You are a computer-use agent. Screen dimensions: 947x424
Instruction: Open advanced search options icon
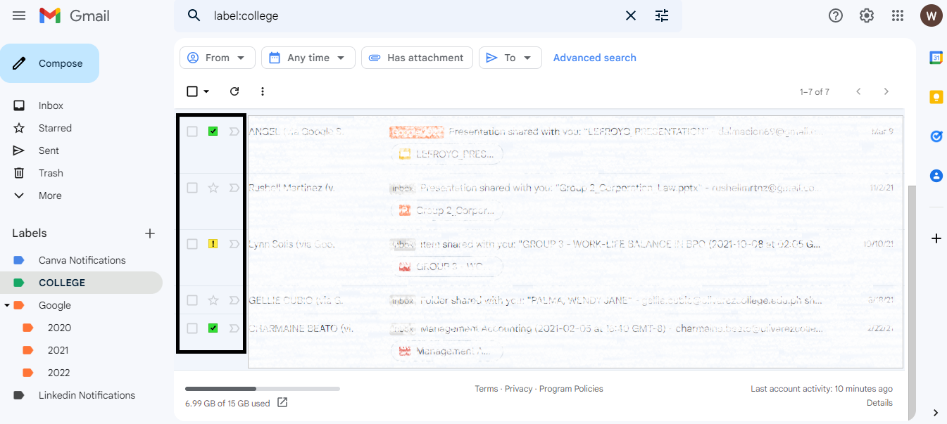pos(661,15)
